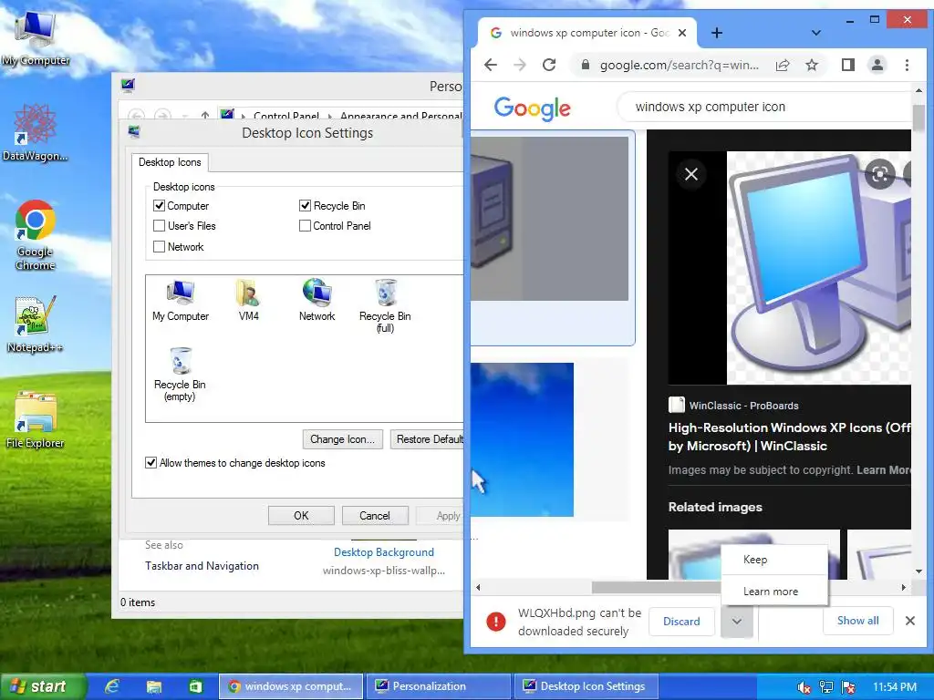Open Chrome tab search chevron

click(x=816, y=34)
